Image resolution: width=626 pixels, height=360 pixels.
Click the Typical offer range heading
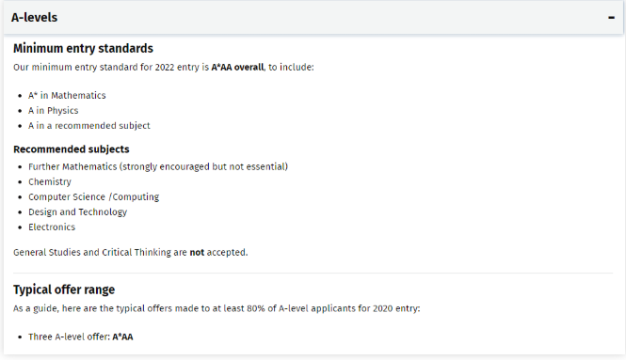[x=64, y=290]
